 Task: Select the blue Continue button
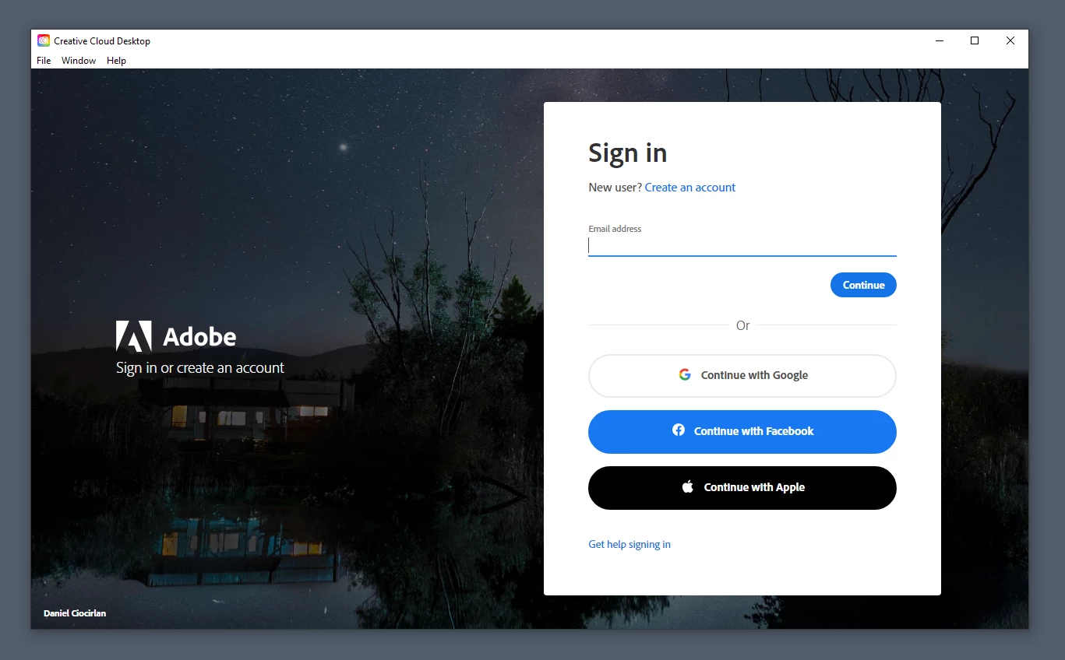[863, 285]
